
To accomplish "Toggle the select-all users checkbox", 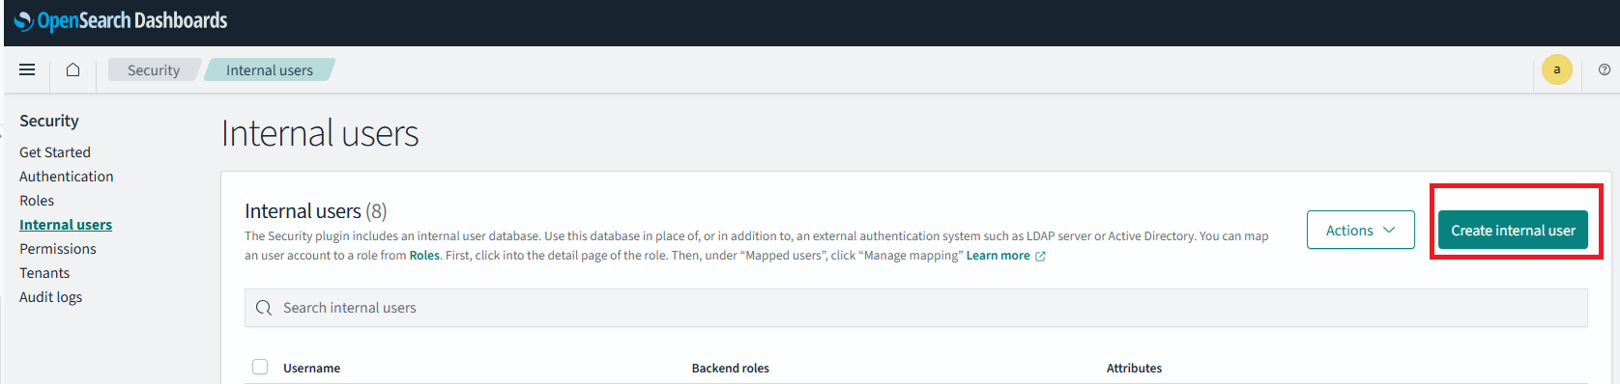I will (x=260, y=367).
